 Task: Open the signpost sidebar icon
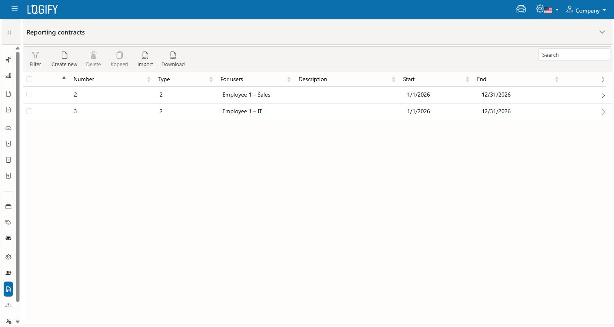8,60
